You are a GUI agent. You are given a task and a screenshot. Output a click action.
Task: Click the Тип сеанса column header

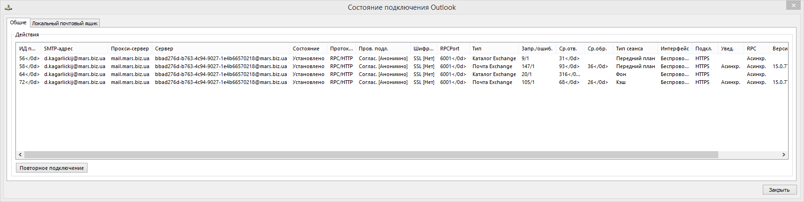pos(629,49)
